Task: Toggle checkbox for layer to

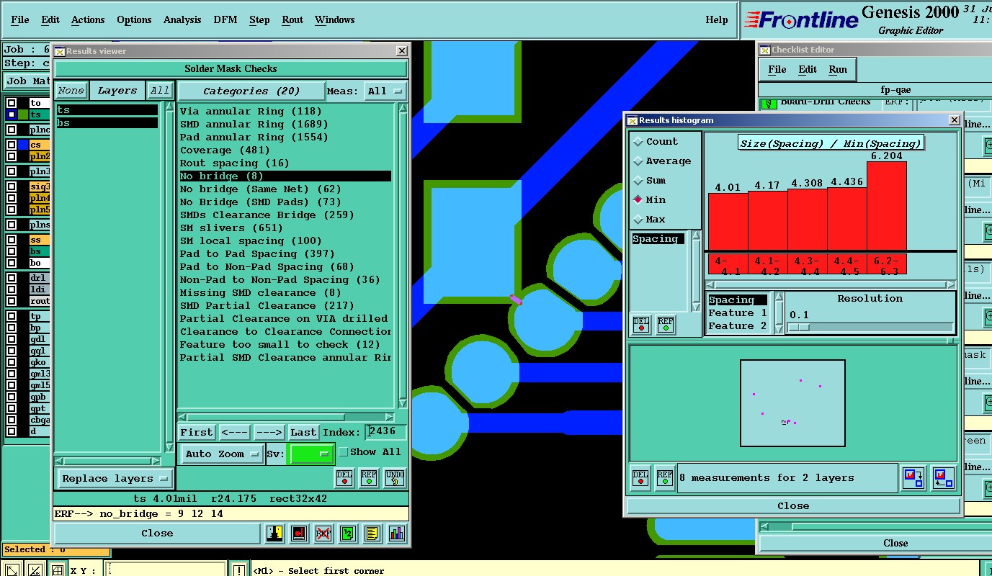Action: point(12,103)
